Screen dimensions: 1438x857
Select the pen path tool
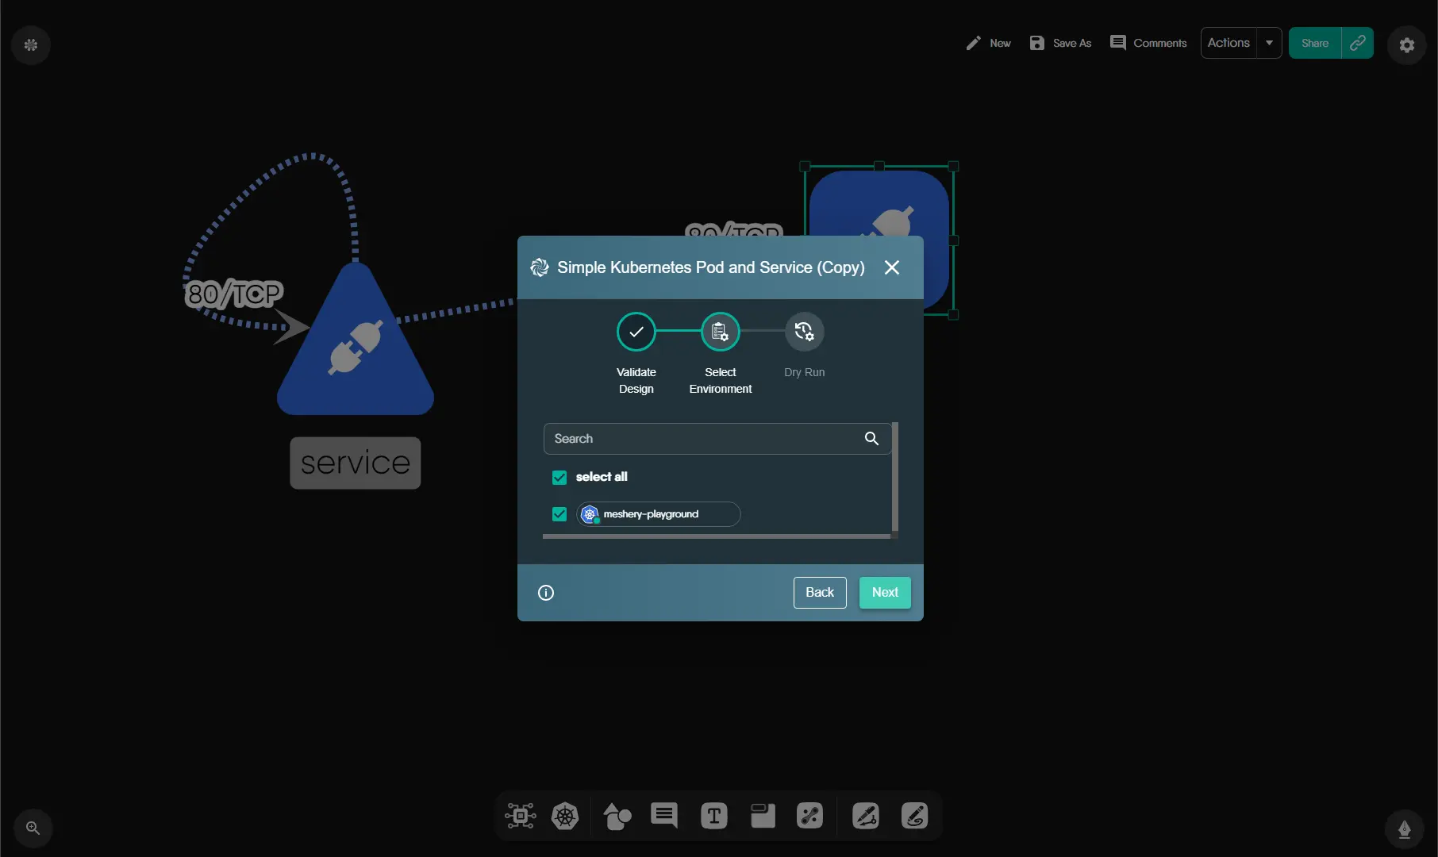865,816
